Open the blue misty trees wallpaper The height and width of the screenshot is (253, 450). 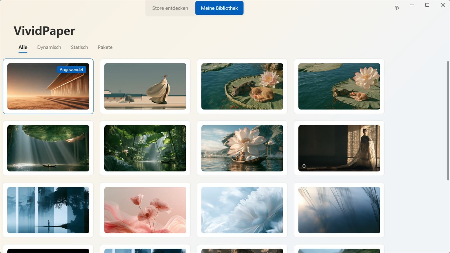[x=48, y=210]
